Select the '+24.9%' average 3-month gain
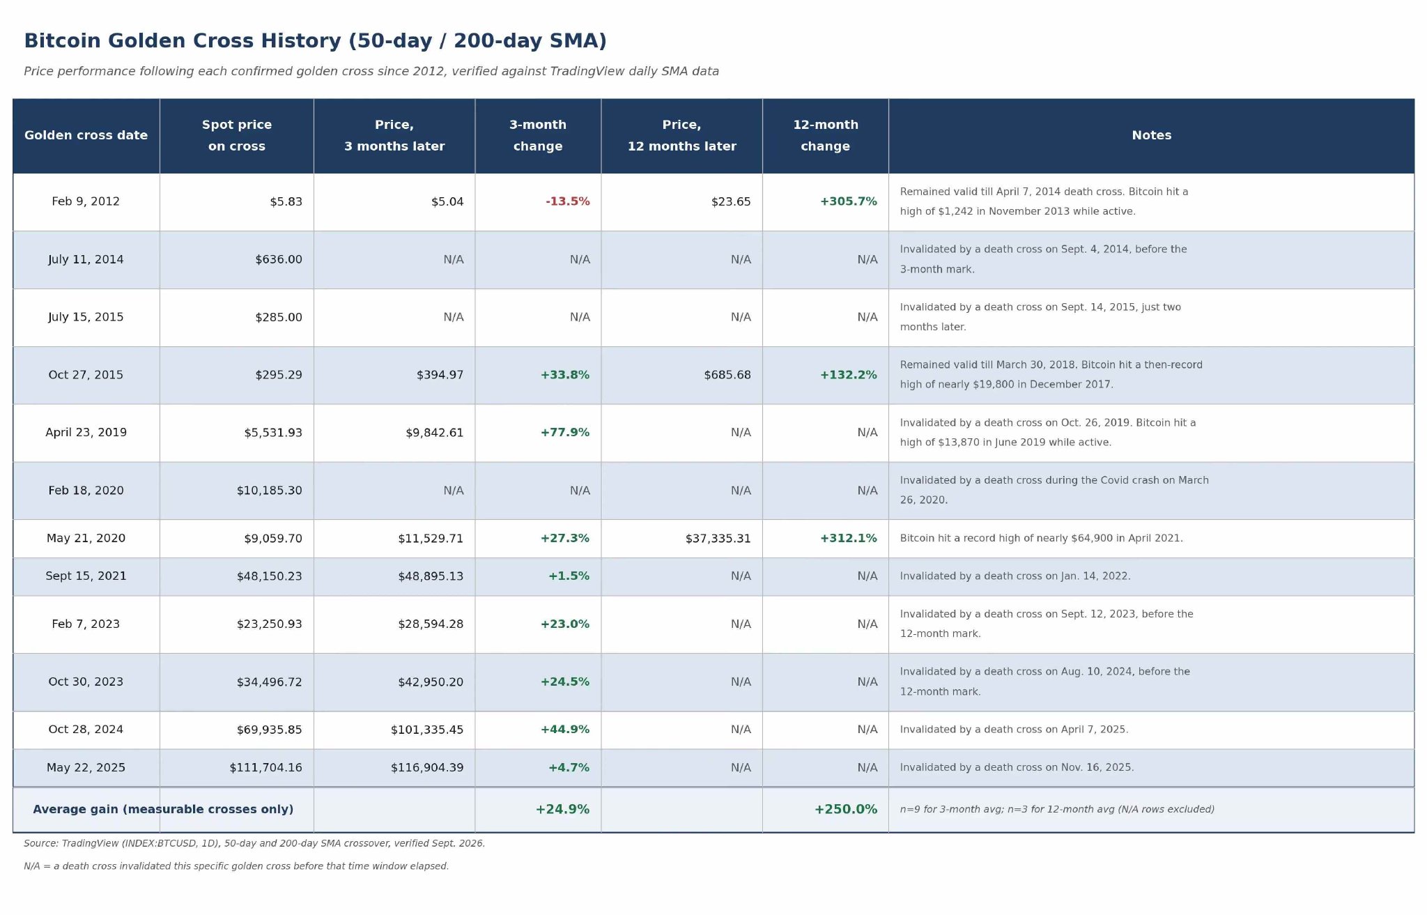Image resolution: width=1427 pixels, height=915 pixels. [x=562, y=810]
